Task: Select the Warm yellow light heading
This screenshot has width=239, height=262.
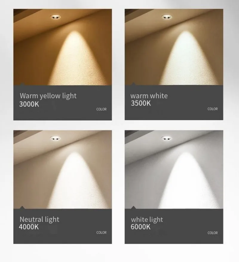Action: pyautogui.click(x=48, y=96)
